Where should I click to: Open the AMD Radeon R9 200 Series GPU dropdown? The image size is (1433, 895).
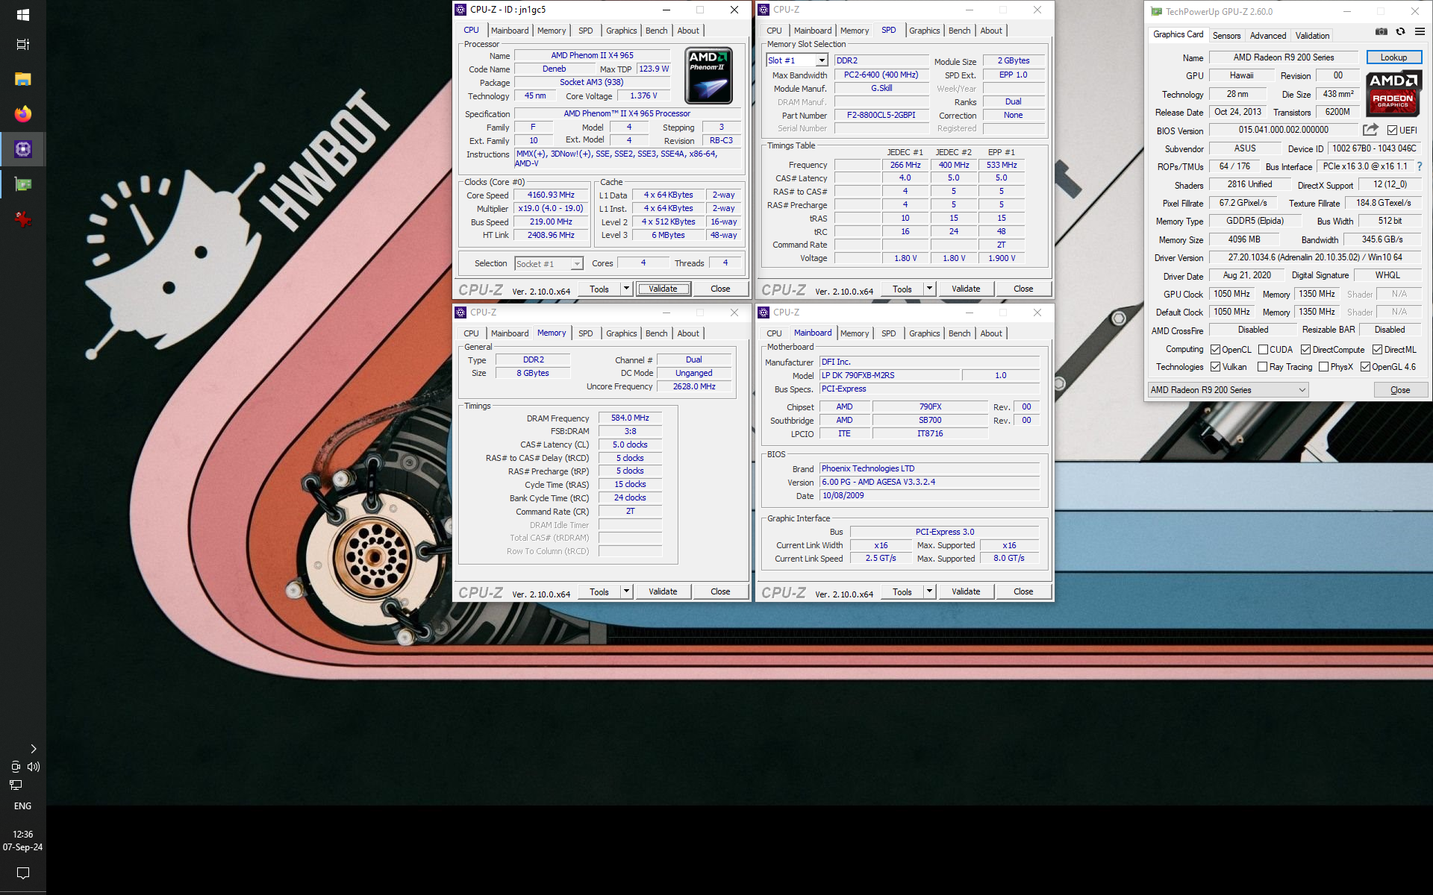[1228, 390]
